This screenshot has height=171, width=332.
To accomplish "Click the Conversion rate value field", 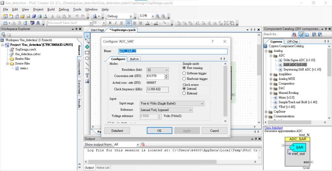I will (x=156, y=77).
